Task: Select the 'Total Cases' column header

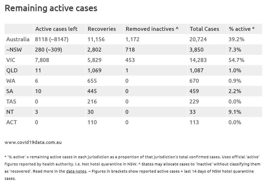Action: tap(204, 29)
